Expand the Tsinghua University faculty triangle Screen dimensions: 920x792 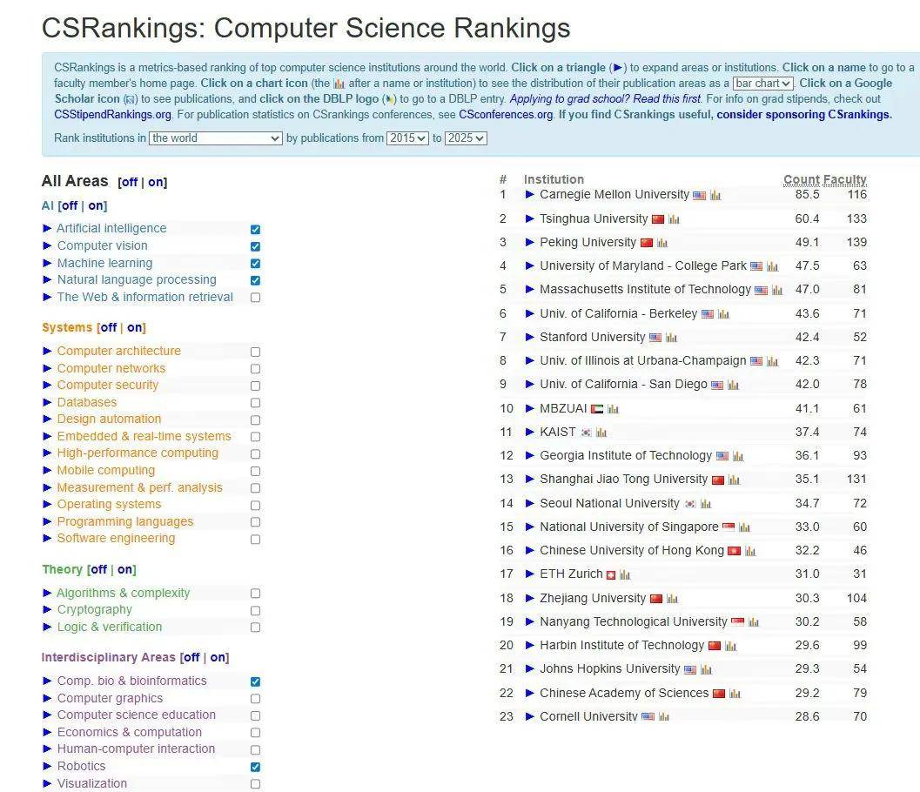(529, 218)
